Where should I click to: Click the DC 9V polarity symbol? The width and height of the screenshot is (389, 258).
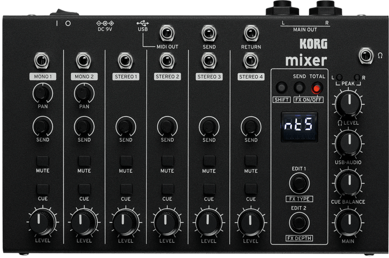pyautogui.click(x=105, y=23)
